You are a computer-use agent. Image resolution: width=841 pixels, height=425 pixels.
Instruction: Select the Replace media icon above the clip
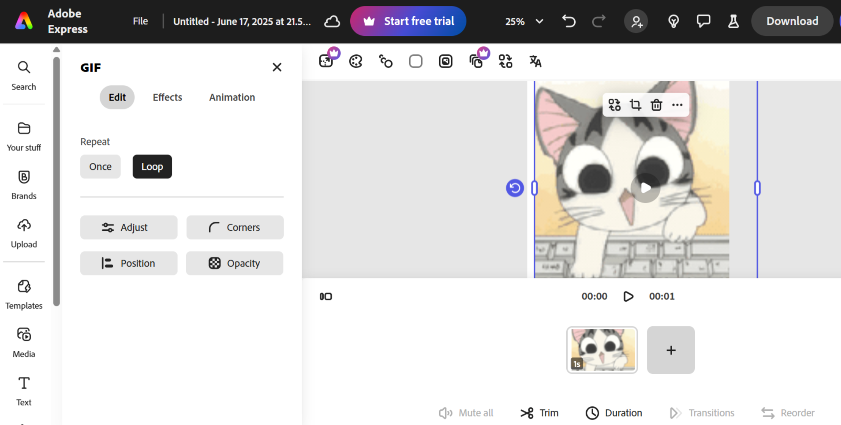[x=614, y=105]
